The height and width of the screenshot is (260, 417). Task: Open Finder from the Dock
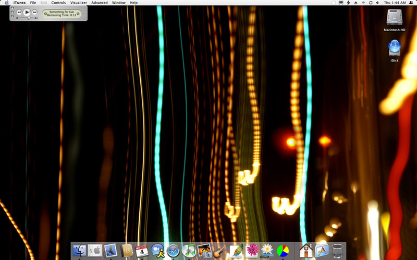click(x=80, y=251)
